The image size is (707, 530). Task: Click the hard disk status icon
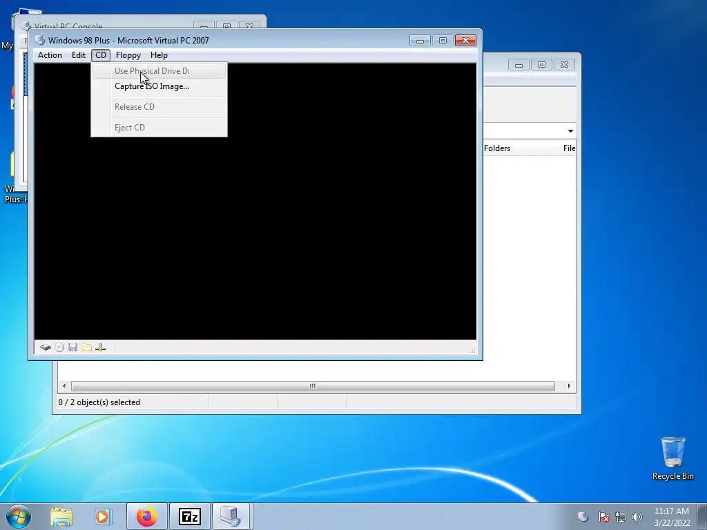tap(45, 348)
